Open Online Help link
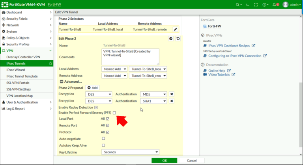The height and width of the screenshot is (165, 303). (x=217, y=70)
